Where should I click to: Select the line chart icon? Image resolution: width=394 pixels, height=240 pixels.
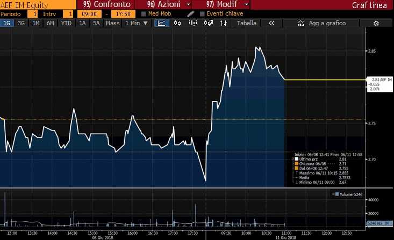(x=162, y=23)
